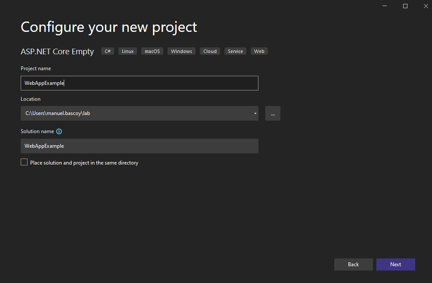
Task: Click the C# language tag
Action: pos(108,51)
